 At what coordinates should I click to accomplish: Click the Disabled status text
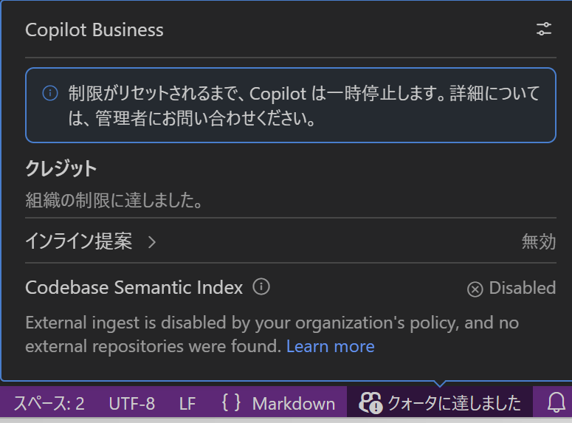[523, 288]
